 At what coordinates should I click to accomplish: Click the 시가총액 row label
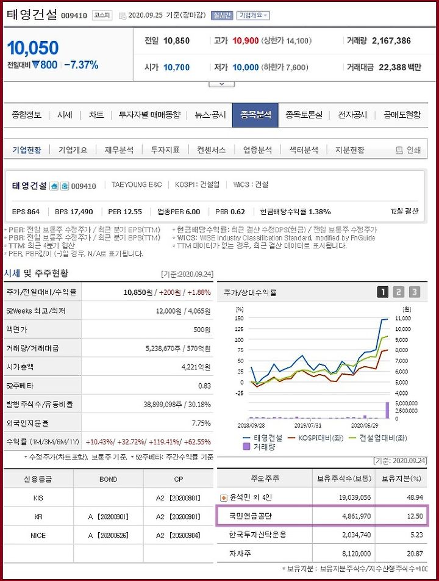20,367
